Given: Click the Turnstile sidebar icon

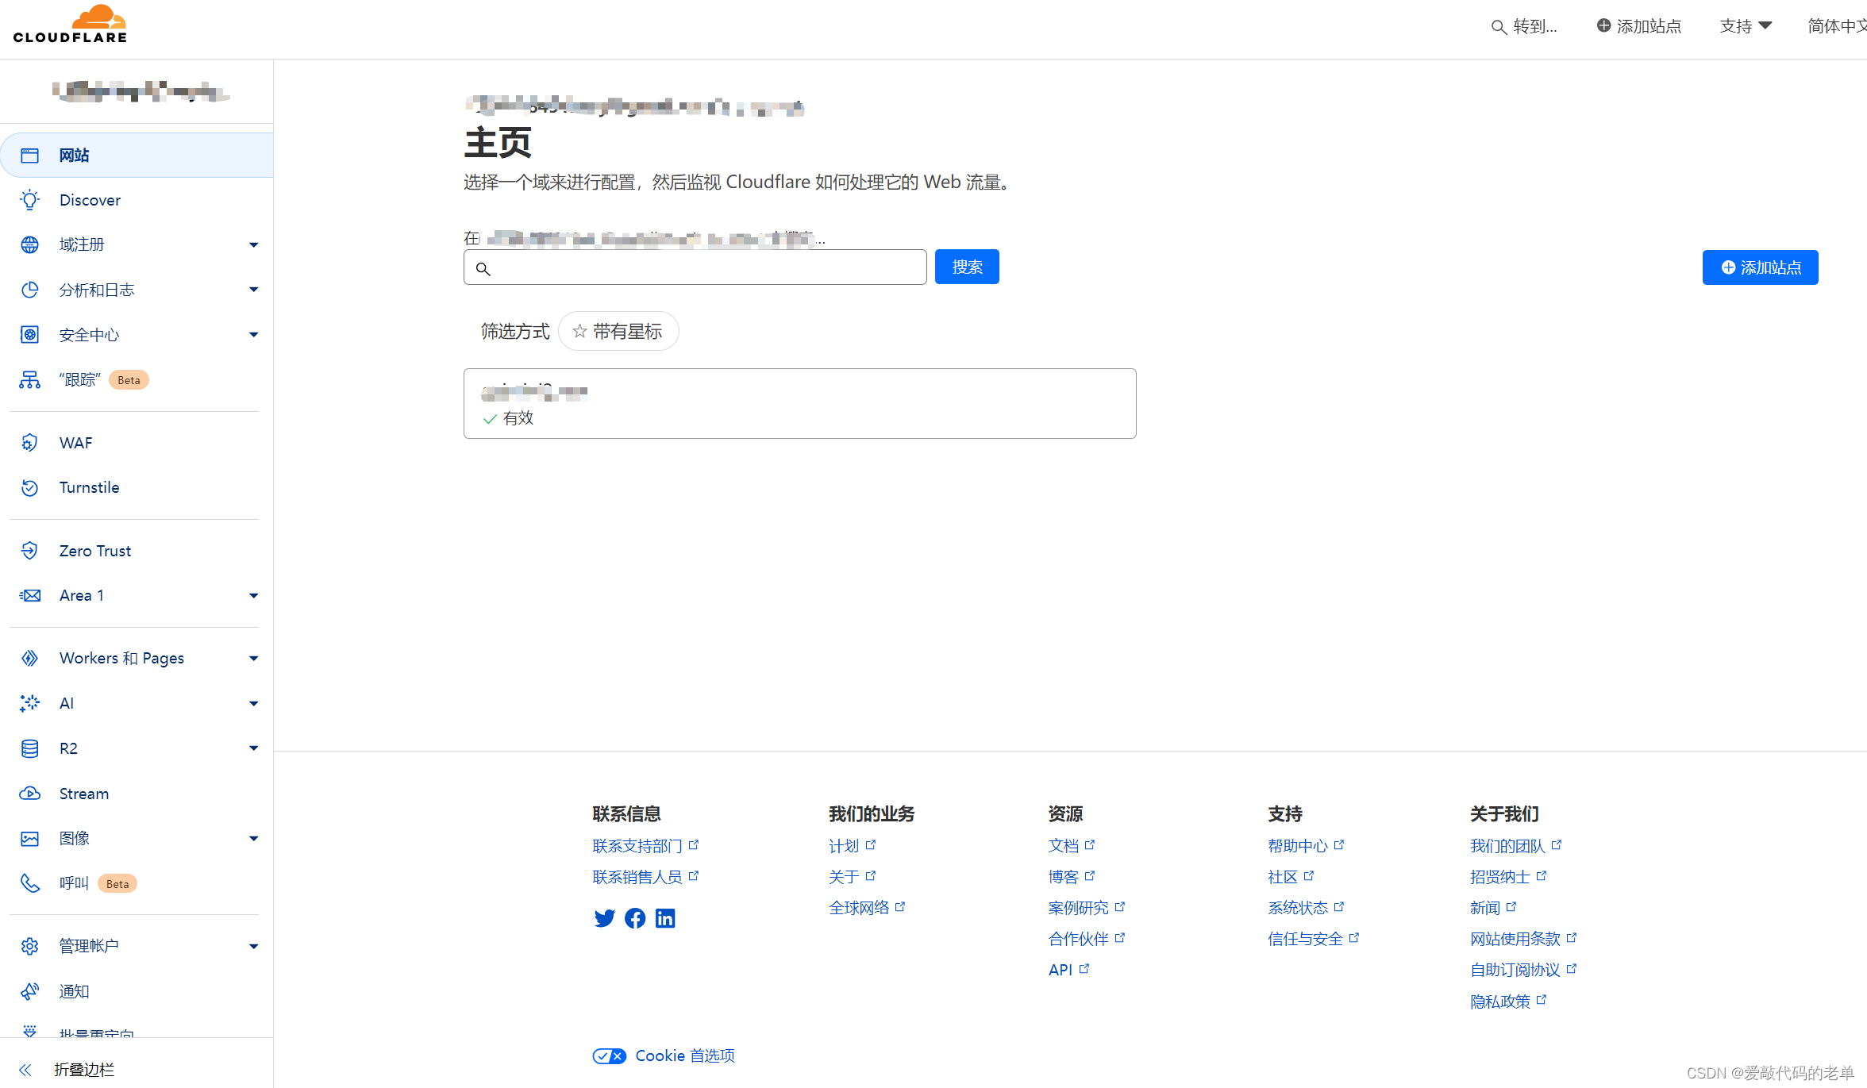Looking at the screenshot, I should point(30,487).
